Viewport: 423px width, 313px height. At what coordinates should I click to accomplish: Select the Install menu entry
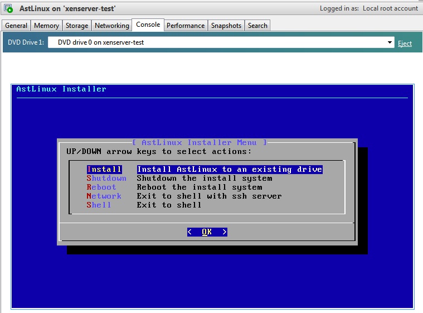pyautogui.click(x=104, y=169)
